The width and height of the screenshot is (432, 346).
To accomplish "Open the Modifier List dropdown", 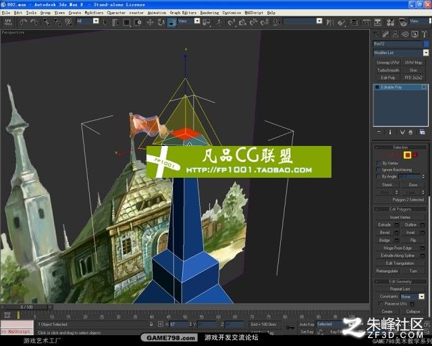I will click(426, 53).
